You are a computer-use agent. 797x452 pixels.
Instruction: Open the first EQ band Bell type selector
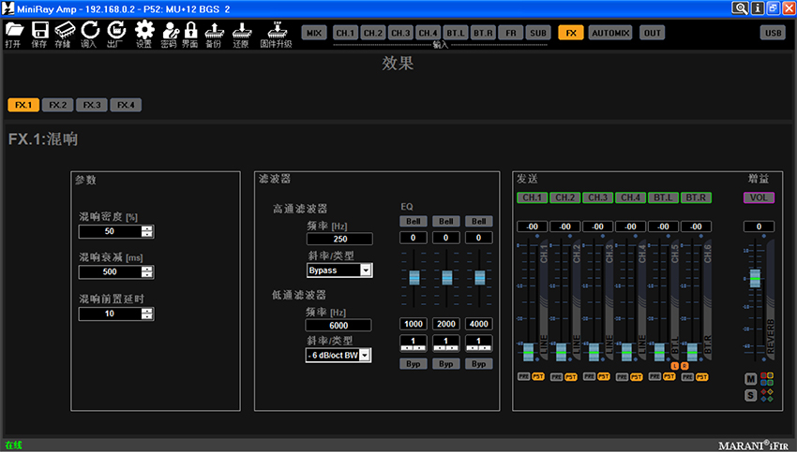click(412, 221)
